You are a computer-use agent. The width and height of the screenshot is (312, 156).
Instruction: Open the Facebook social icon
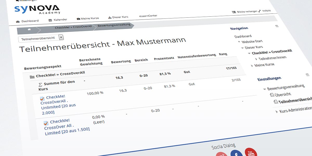coord(236,154)
